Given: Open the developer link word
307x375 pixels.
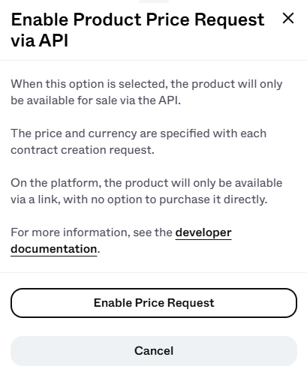Looking at the screenshot, I should tap(203, 232).
